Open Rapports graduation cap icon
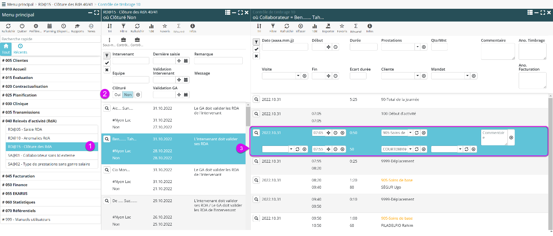Screen dimensions: 553x236 pyautogui.click(x=77, y=26)
